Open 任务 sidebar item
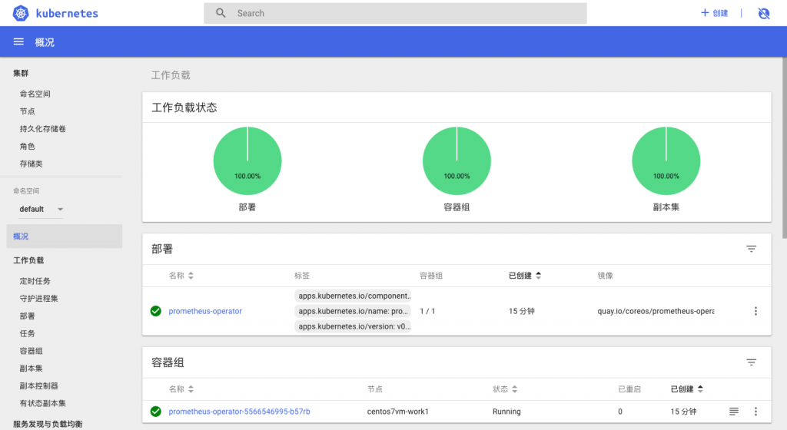 (x=27, y=334)
